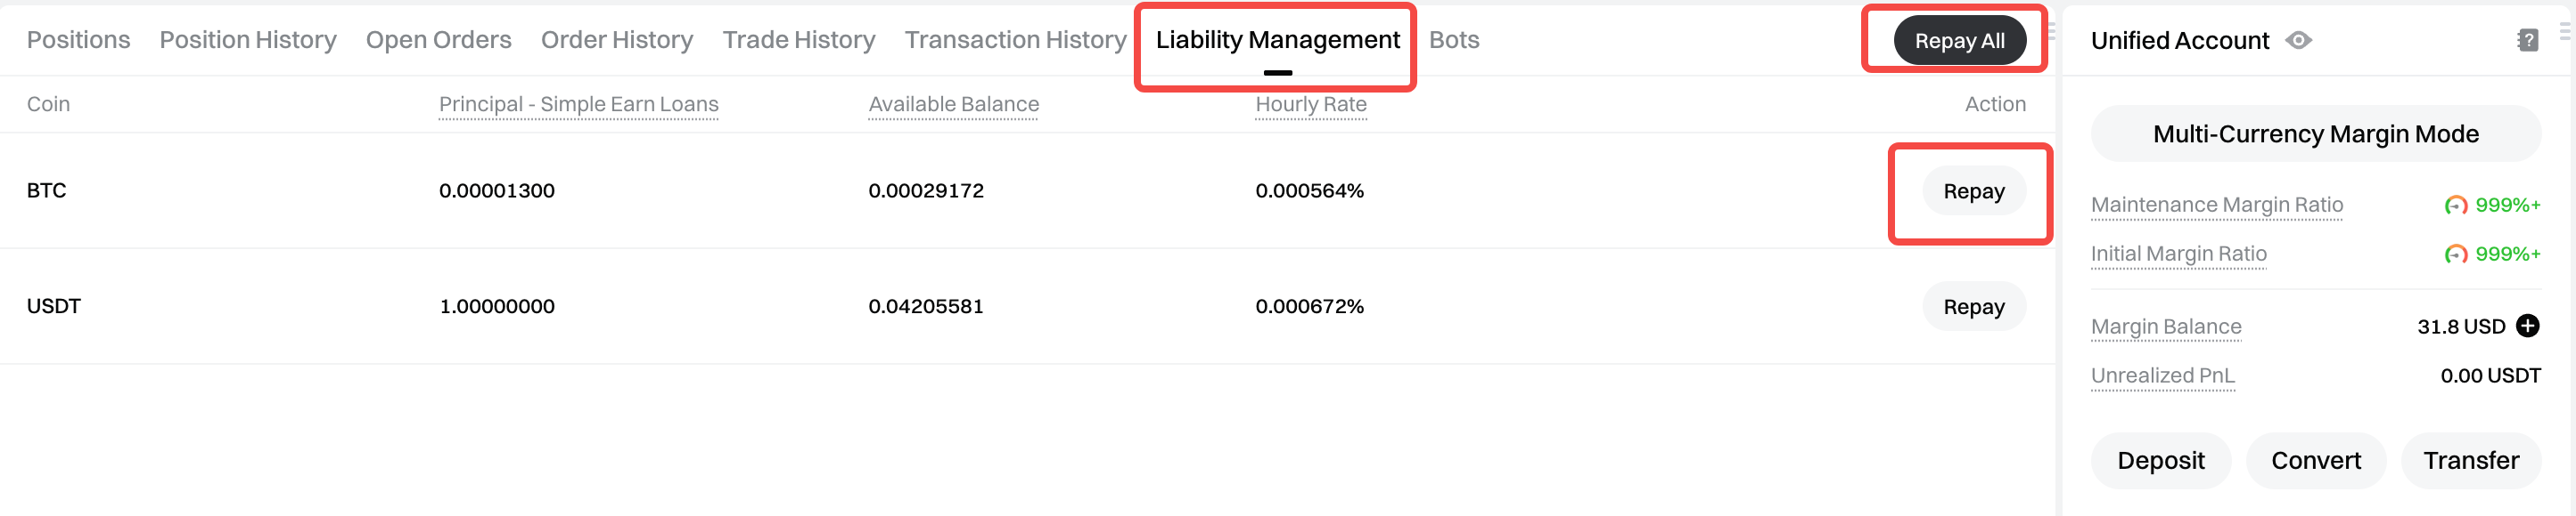This screenshot has width=2576, height=516.
Task: Click the gauge icon for Initial Margin Ratio
Action: [2455, 254]
